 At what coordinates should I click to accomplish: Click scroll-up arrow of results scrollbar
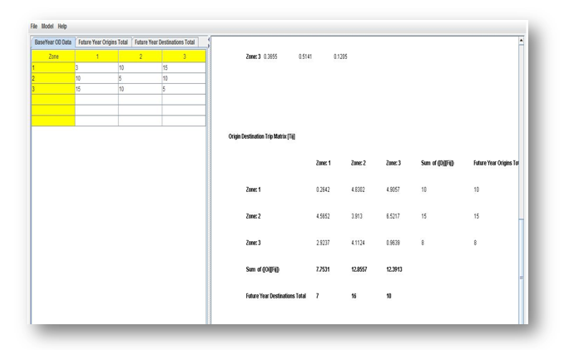tap(522, 40)
